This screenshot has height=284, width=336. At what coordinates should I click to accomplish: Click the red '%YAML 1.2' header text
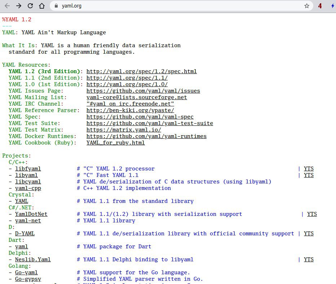point(17,19)
